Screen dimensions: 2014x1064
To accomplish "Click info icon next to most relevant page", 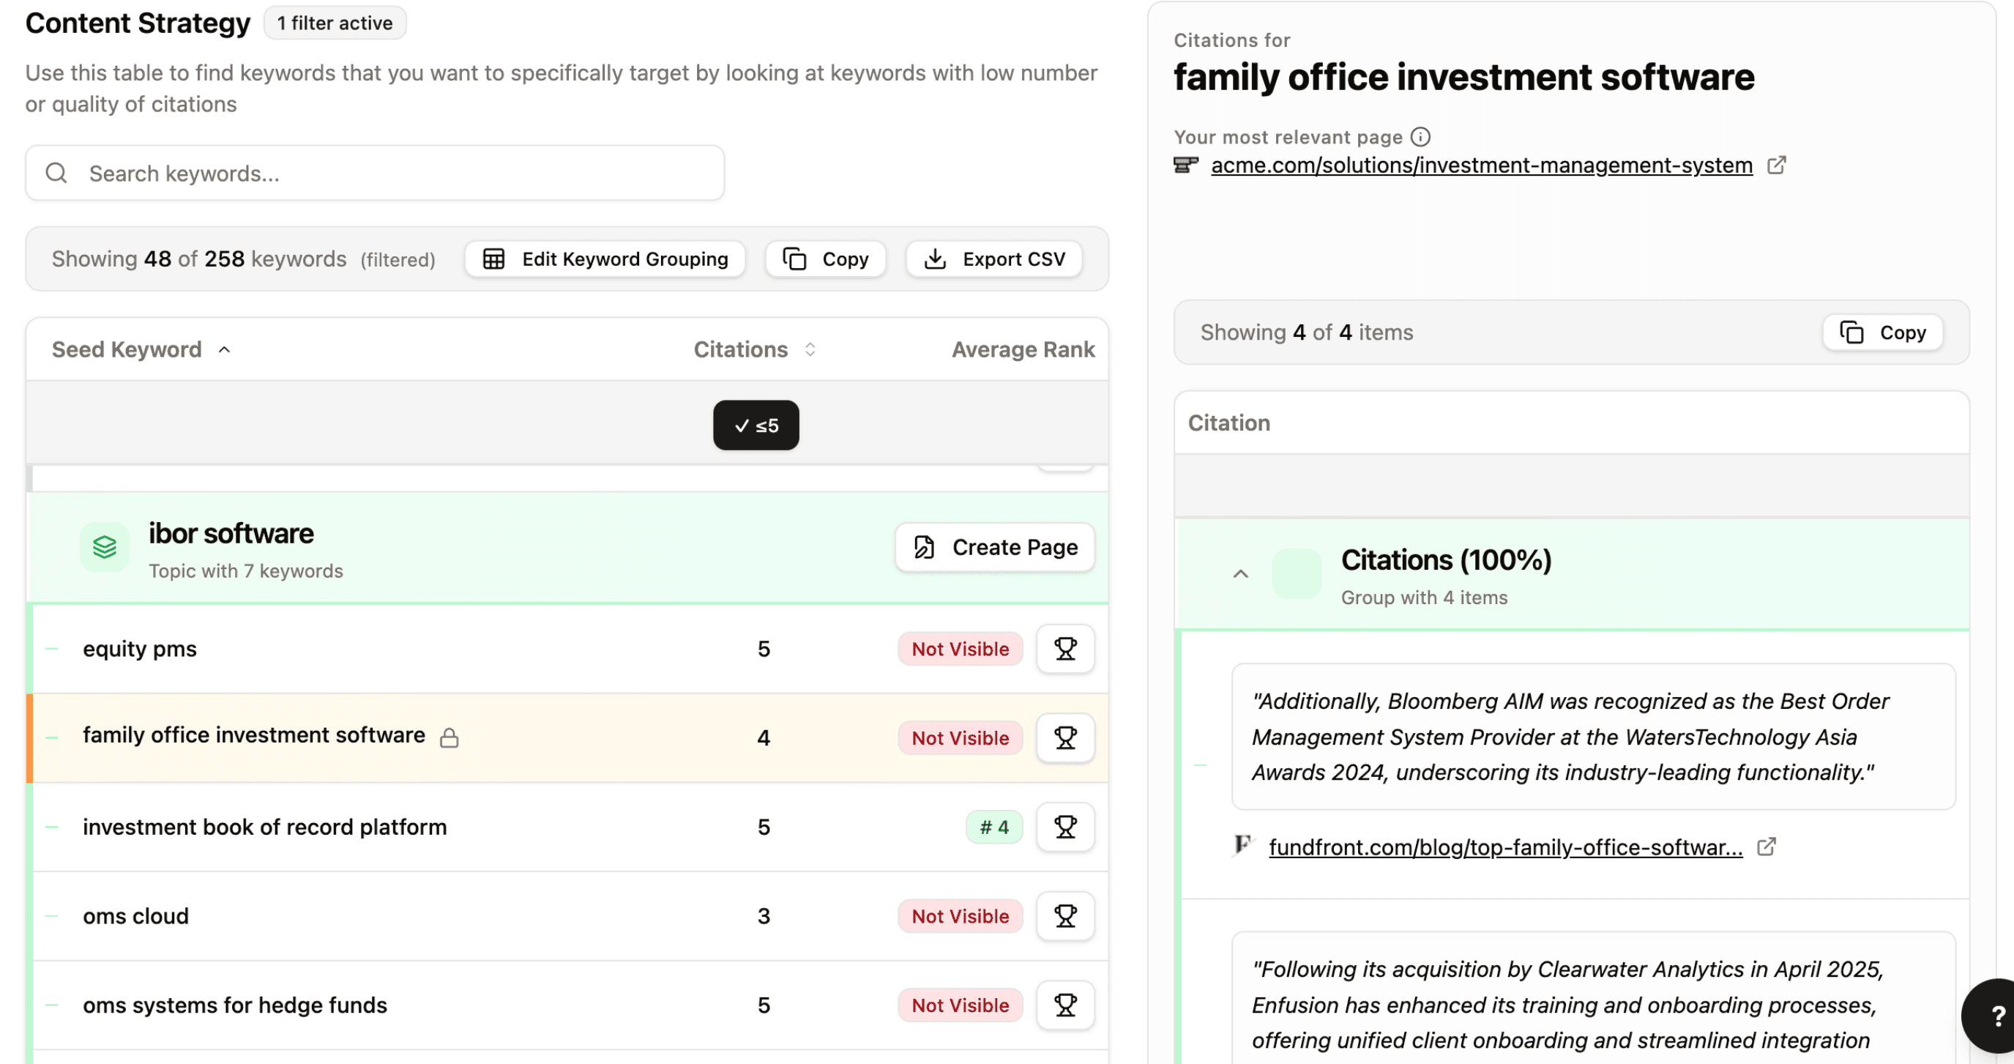I will coord(1420,137).
